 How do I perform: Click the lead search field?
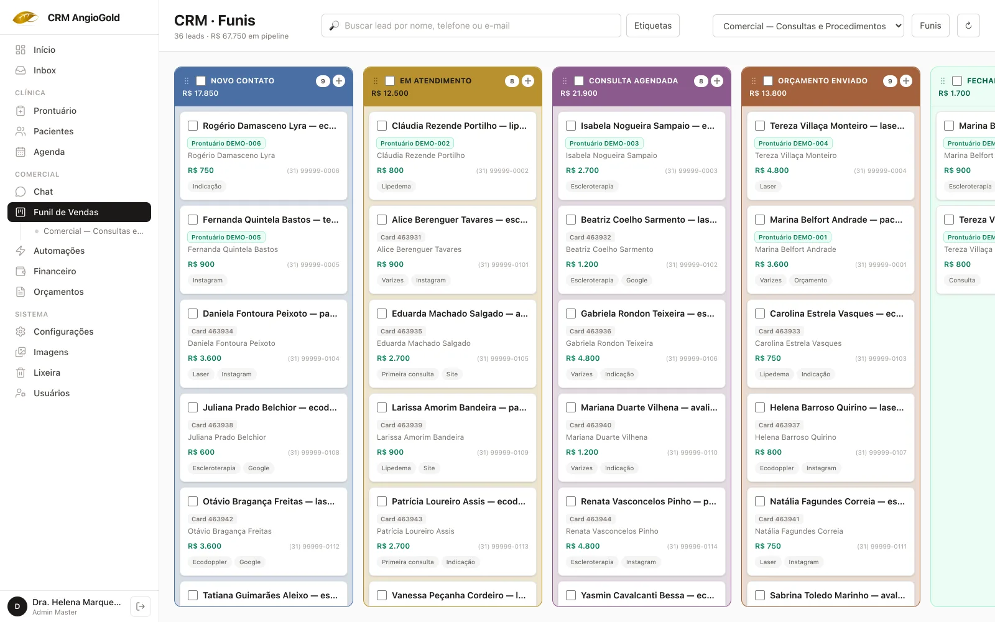pos(471,26)
